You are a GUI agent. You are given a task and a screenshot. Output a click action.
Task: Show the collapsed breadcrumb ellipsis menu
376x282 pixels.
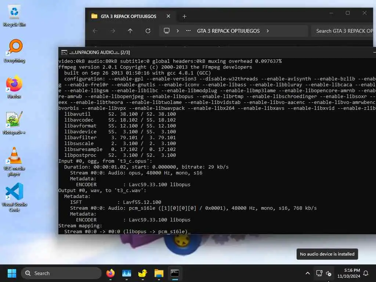coord(188,31)
